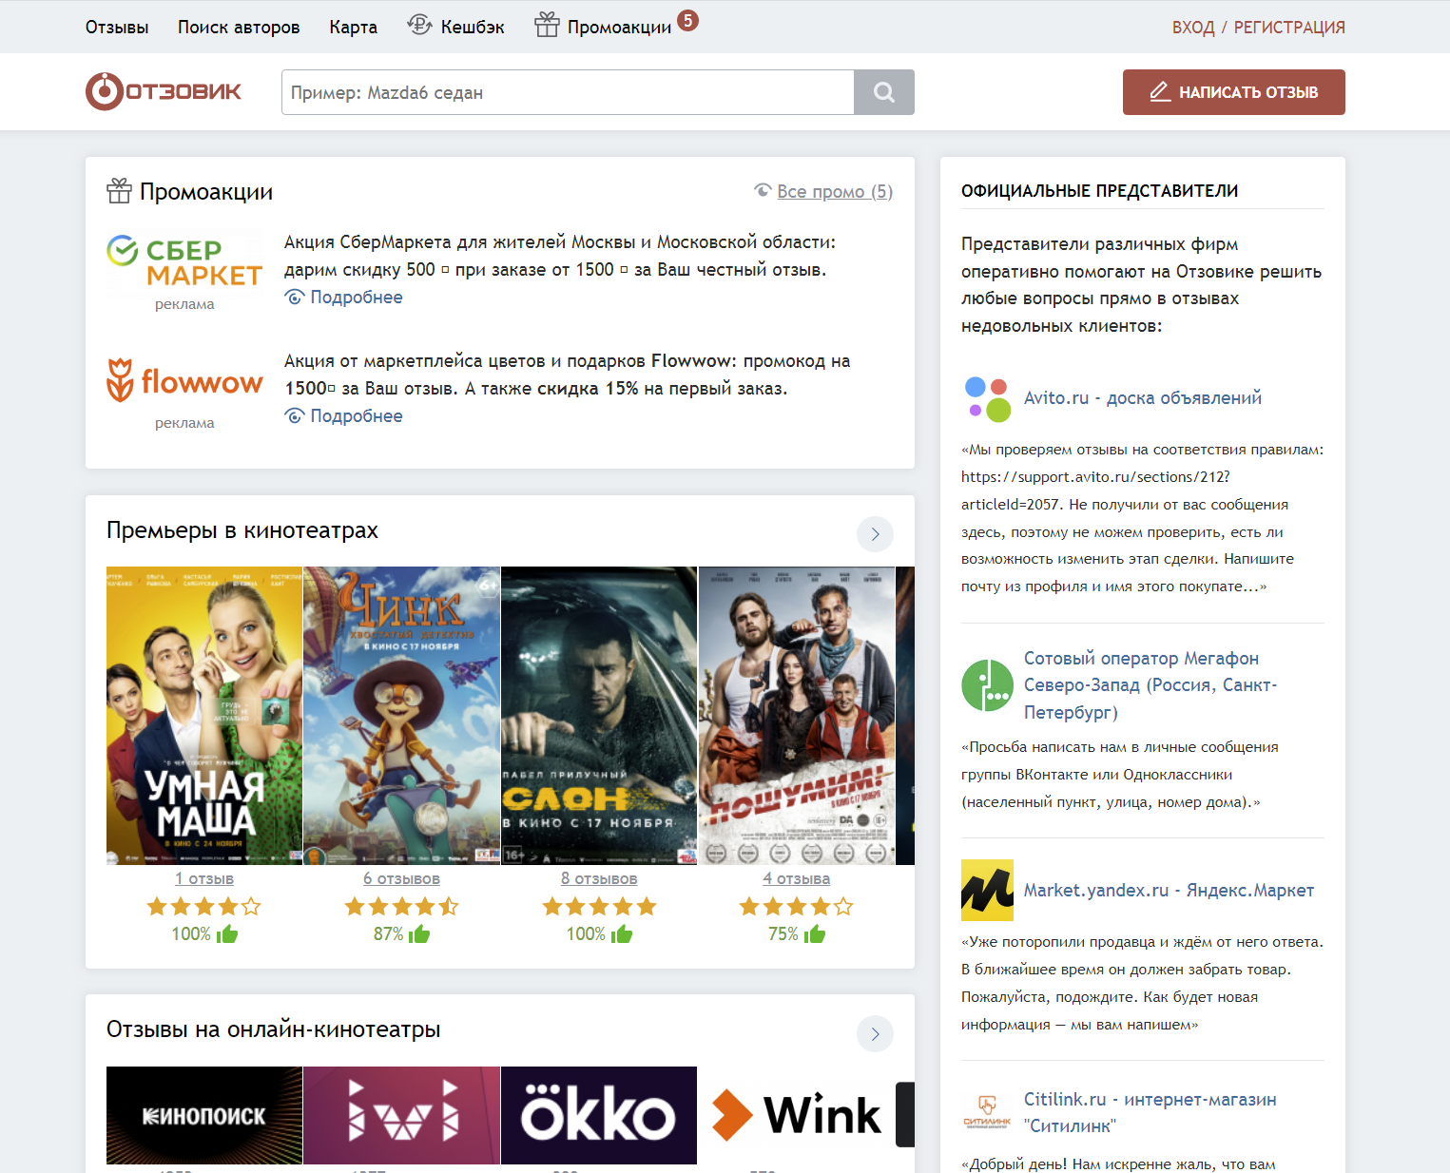This screenshot has height=1173, width=1450.
Task: Open the Отзывы menu item
Action: pos(117,28)
